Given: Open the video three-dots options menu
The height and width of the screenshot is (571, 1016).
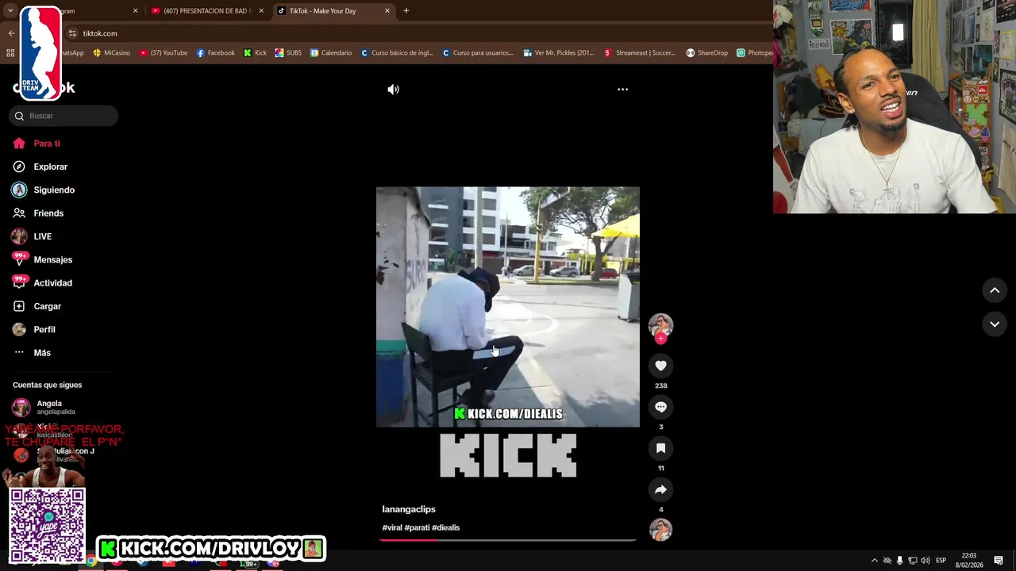Looking at the screenshot, I should 622,90.
